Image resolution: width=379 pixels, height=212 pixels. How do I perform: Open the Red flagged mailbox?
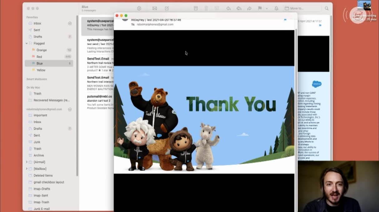48,57
